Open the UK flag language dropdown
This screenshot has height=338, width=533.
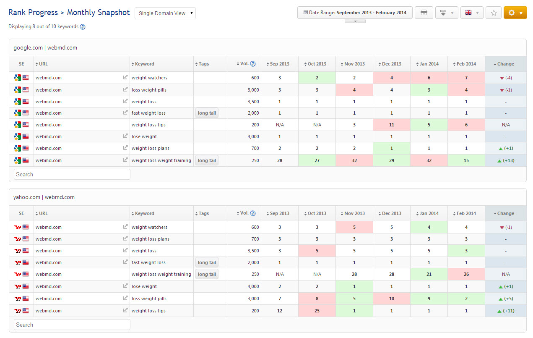tap(471, 13)
